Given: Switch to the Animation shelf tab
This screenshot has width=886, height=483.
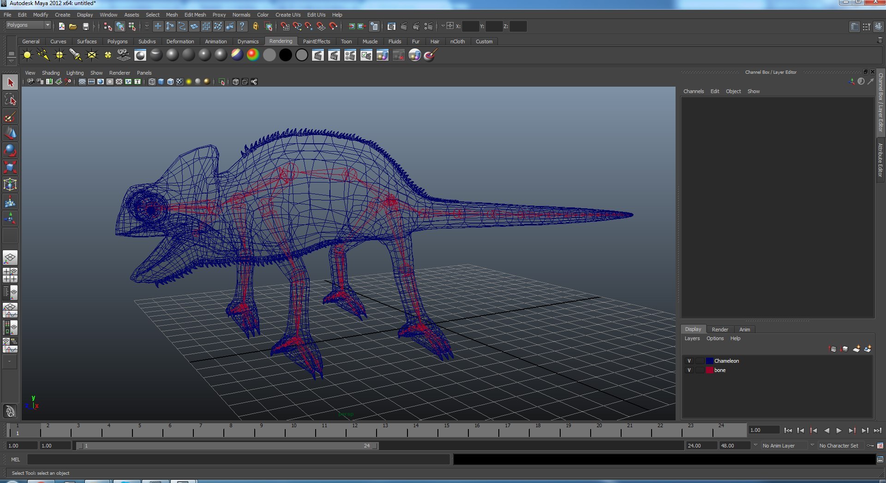Looking at the screenshot, I should click(x=216, y=41).
